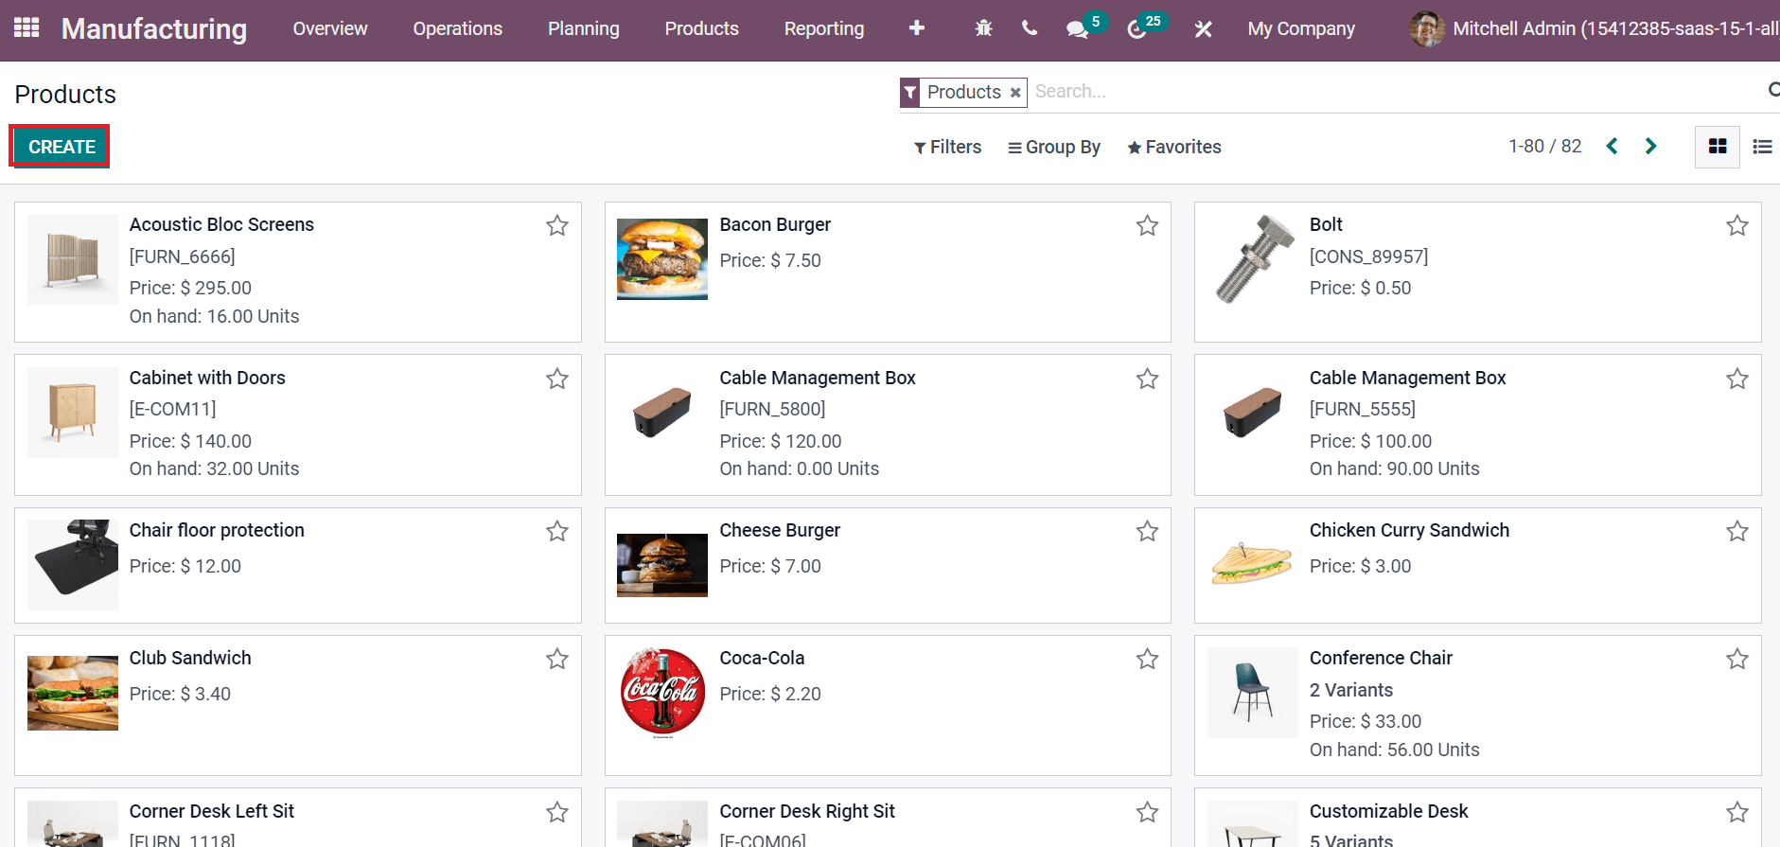Remove the Products filter facet
This screenshot has height=847, width=1780.
(1015, 93)
